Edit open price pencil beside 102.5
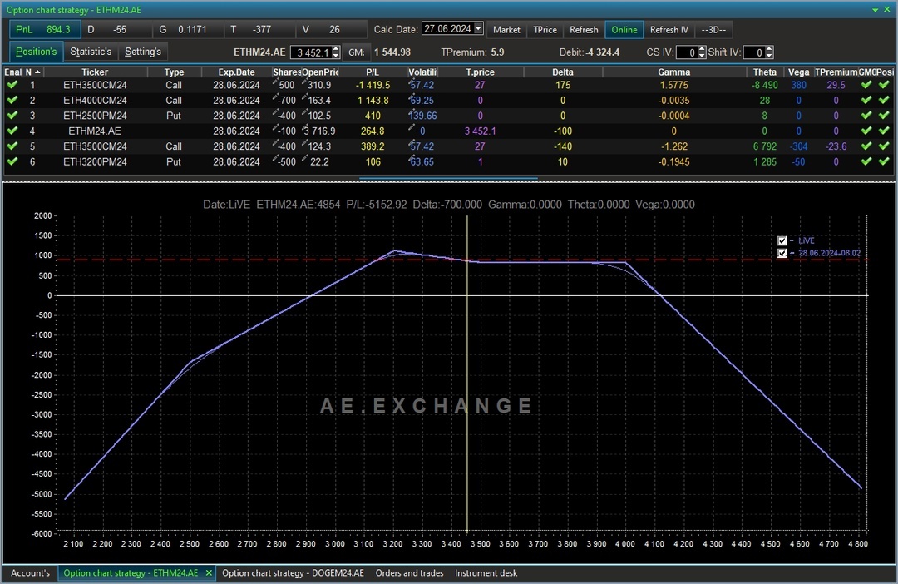This screenshot has height=584, width=898. [x=304, y=113]
